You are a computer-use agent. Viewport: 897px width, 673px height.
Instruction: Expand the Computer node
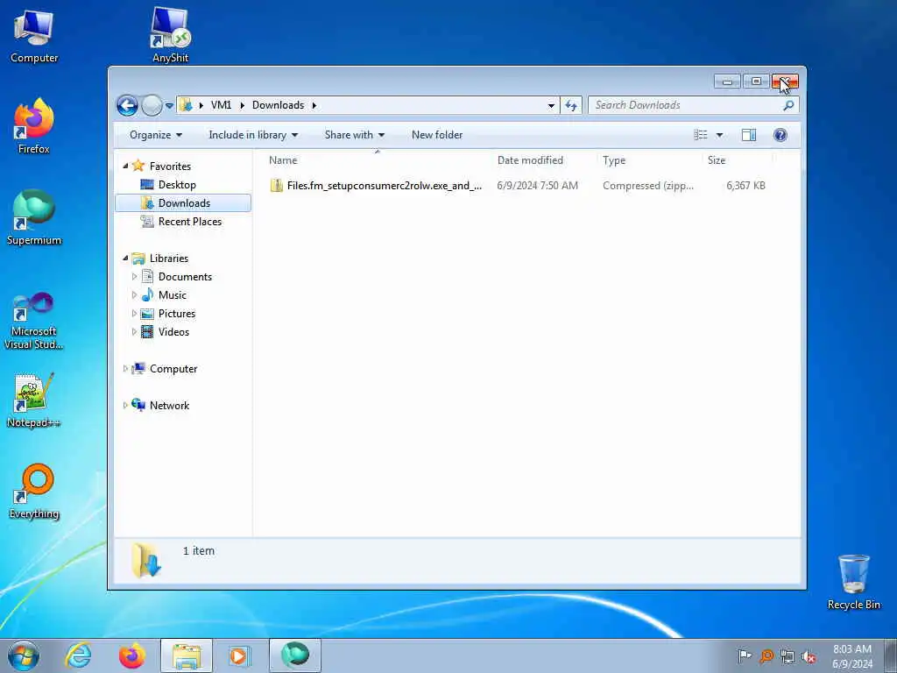(x=125, y=369)
